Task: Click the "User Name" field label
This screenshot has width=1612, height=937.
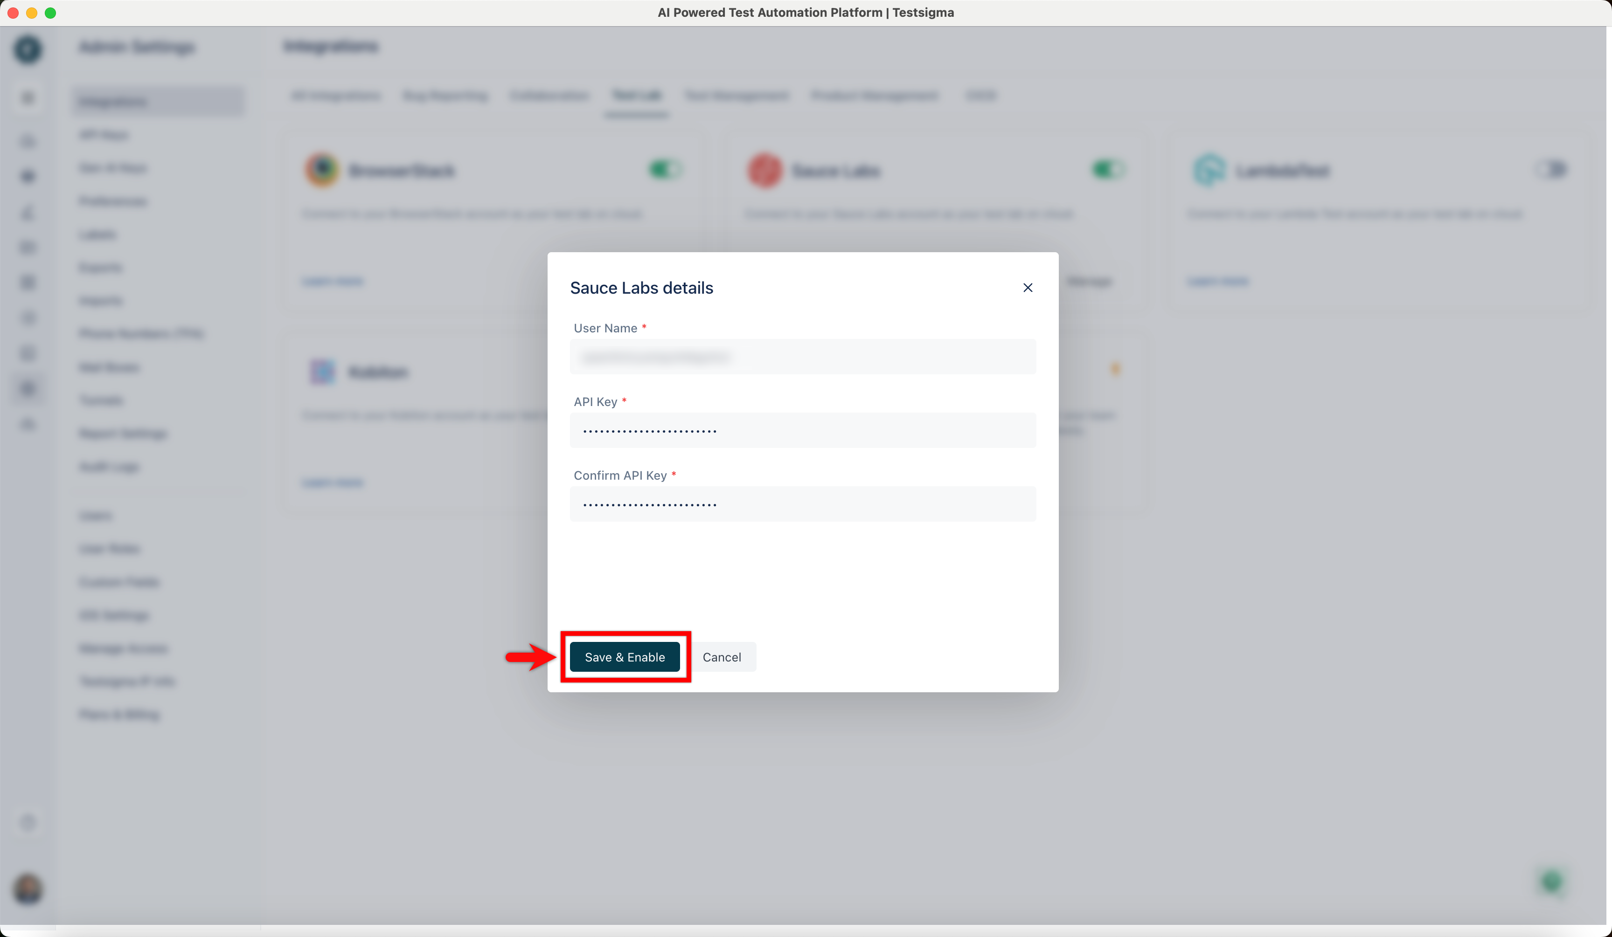Action: [605, 328]
